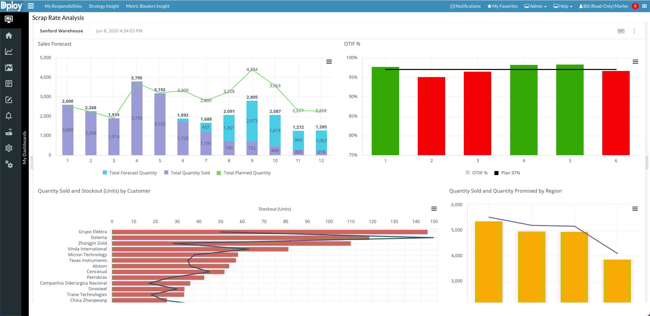Screen dimensions: 650x316
Task: Click 'Zhongjin Gold' customer label
Action: click(92, 243)
